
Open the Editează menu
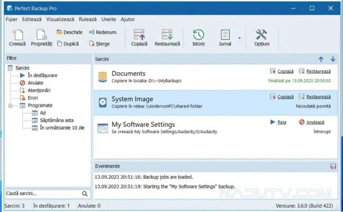tap(32, 19)
